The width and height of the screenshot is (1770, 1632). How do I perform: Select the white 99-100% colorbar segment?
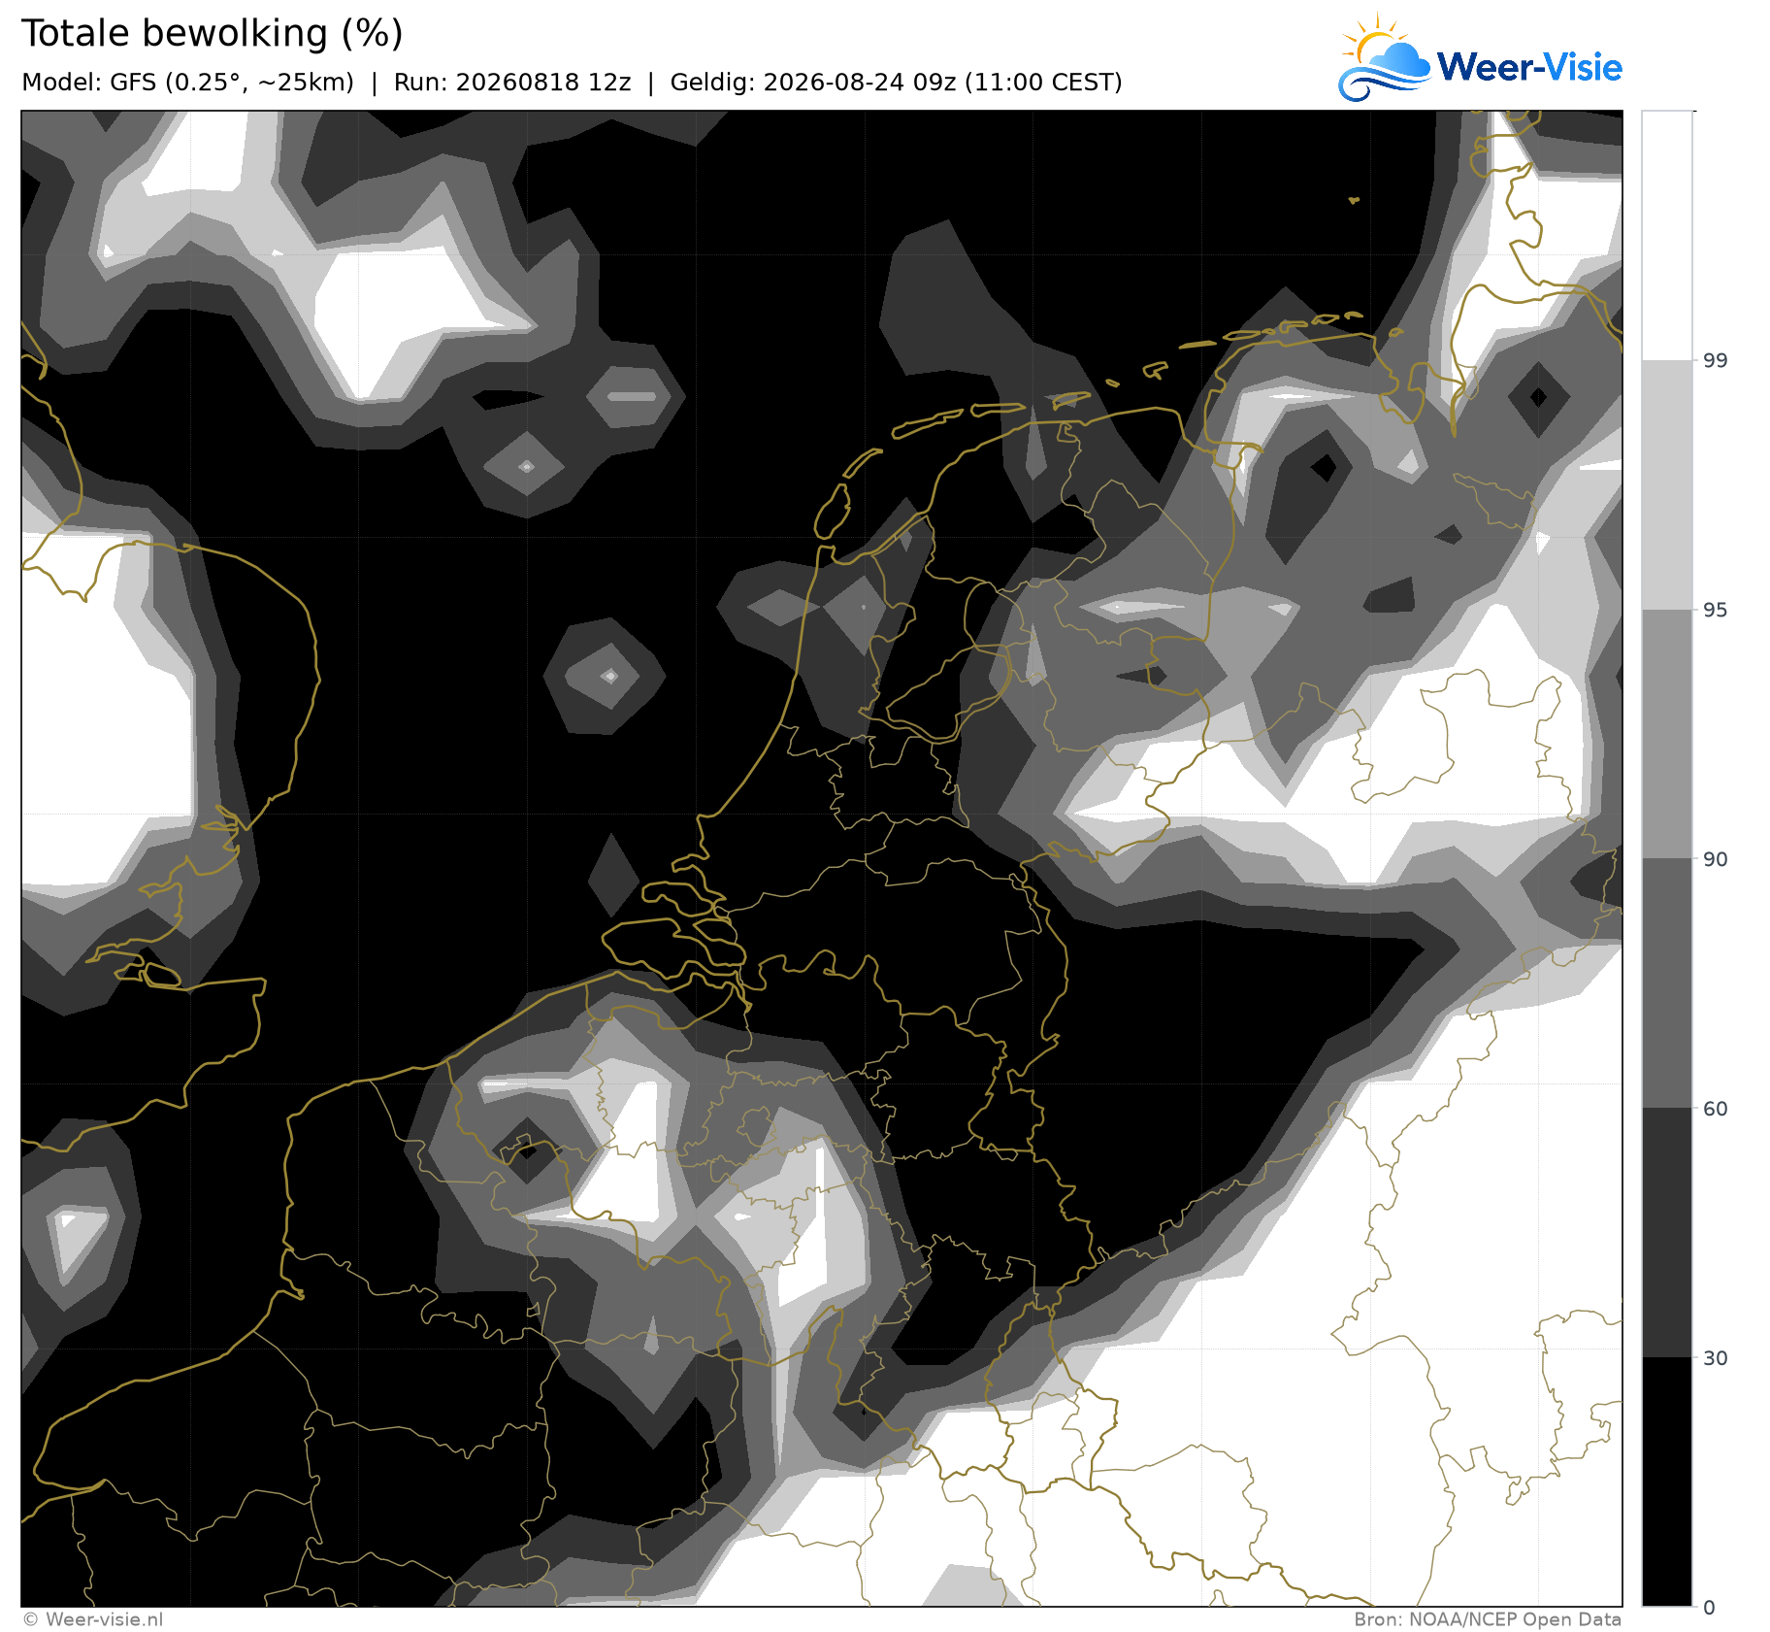coord(1667,236)
